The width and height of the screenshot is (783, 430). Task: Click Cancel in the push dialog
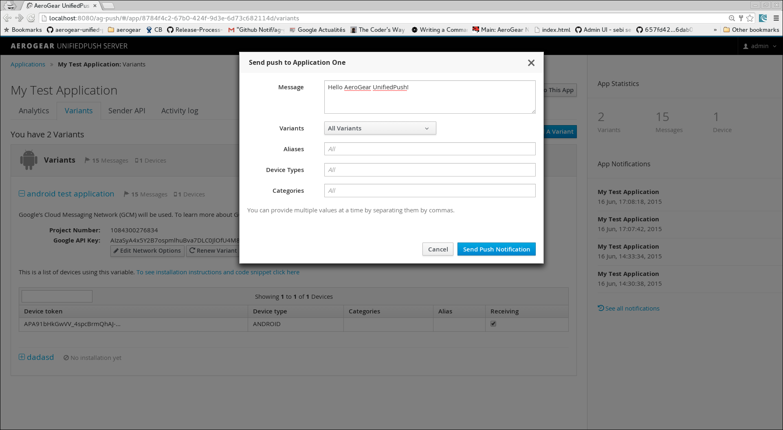tap(438, 249)
